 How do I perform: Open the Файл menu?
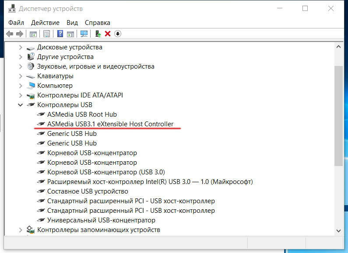pos(16,22)
